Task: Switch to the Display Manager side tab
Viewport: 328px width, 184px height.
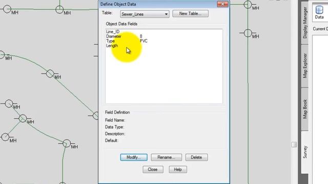Action: pyautogui.click(x=305, y=22)
